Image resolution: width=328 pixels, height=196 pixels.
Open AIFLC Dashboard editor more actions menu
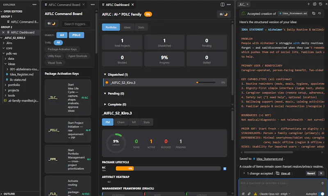point(229,5)
